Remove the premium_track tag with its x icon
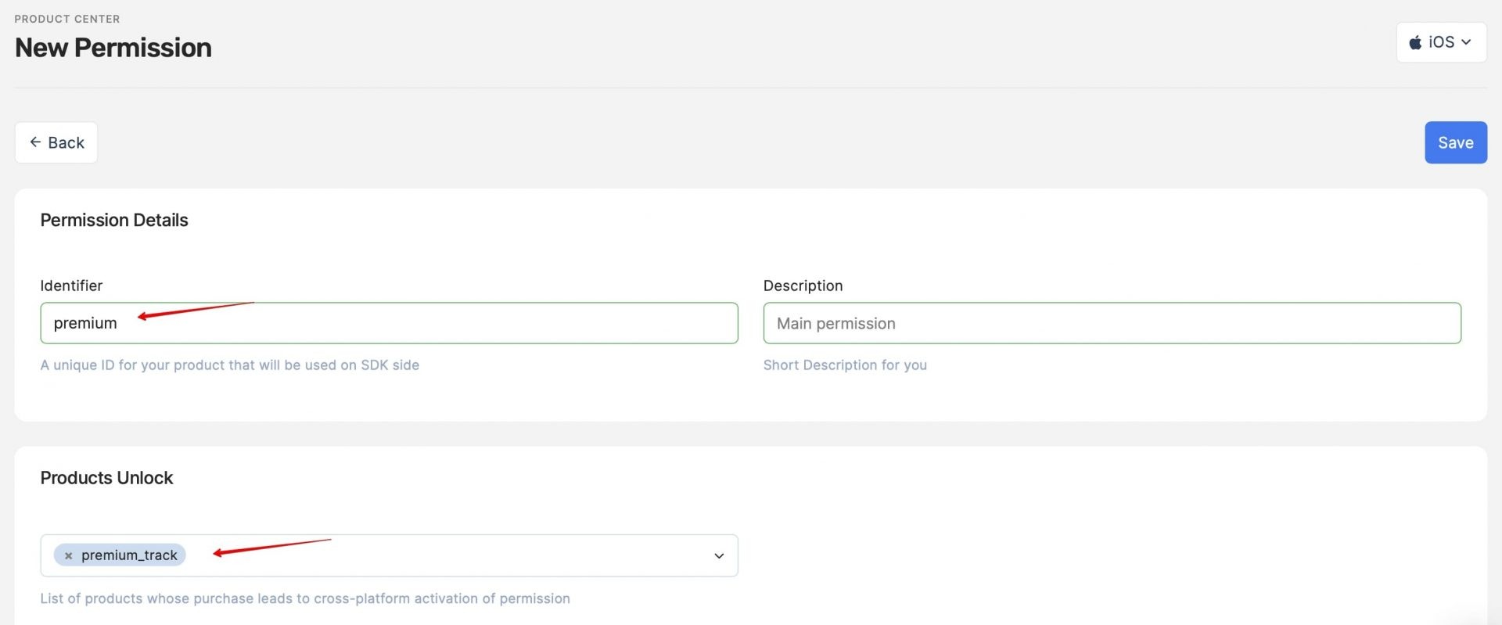This screenshot has width=1502, height=625. pyautogui.click(x=68, y=555)
